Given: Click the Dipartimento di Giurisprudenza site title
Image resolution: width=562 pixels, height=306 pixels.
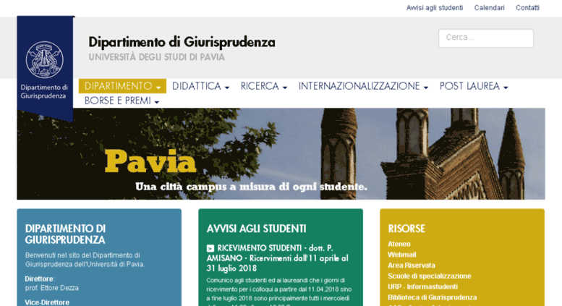Looking at the screenshot, I should pos(182,42).
